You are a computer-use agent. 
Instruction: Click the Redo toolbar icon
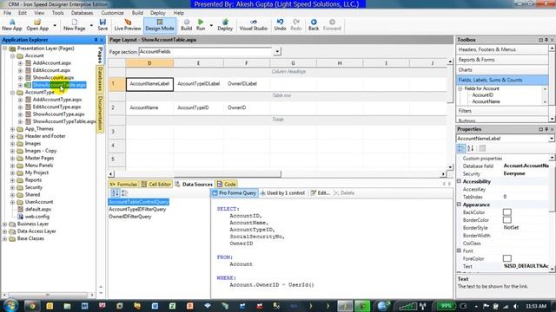296,25
